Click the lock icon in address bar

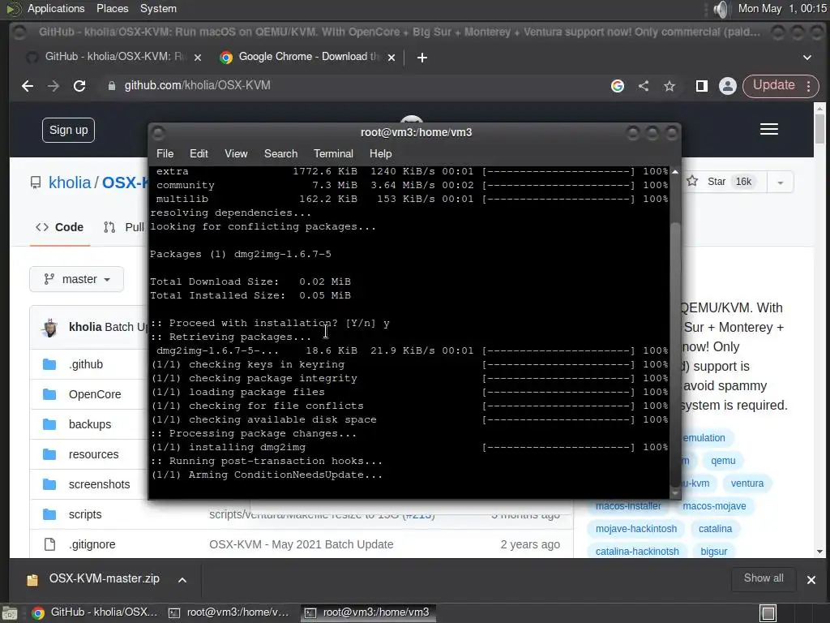(111, 86)
